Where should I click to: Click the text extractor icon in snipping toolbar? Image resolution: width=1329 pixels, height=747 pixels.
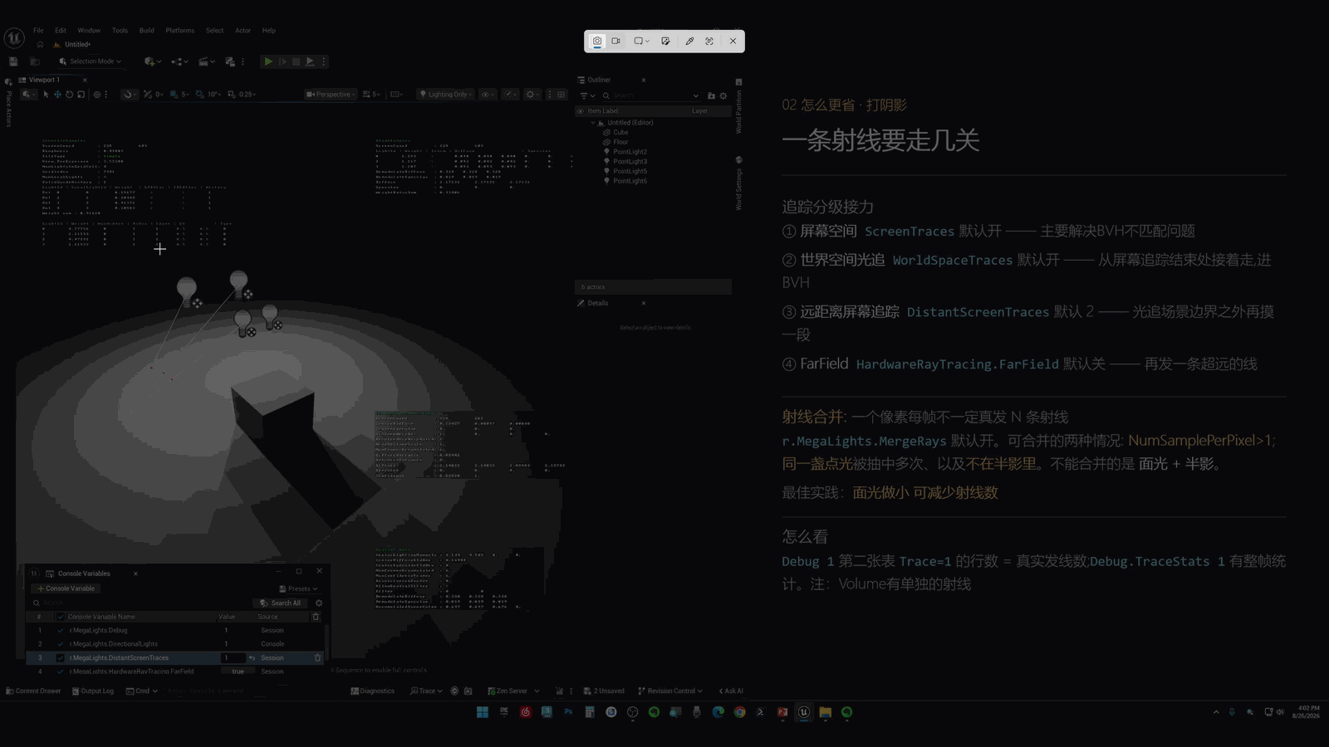tap(709, 41)
